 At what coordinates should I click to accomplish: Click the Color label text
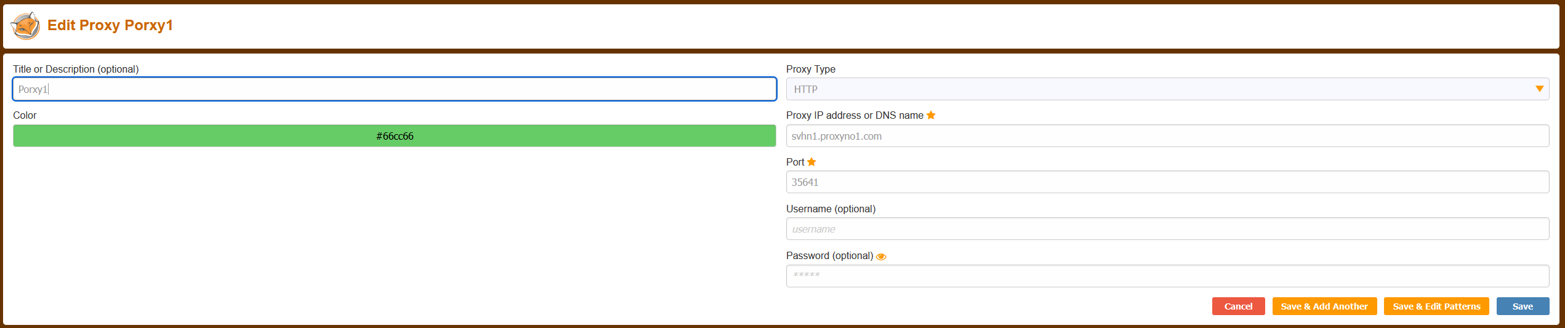pyautogui.click(x=25, y=115)
